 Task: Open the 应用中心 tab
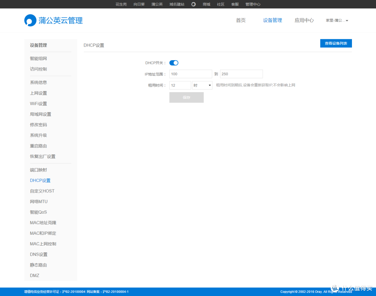tap(304, 21)
